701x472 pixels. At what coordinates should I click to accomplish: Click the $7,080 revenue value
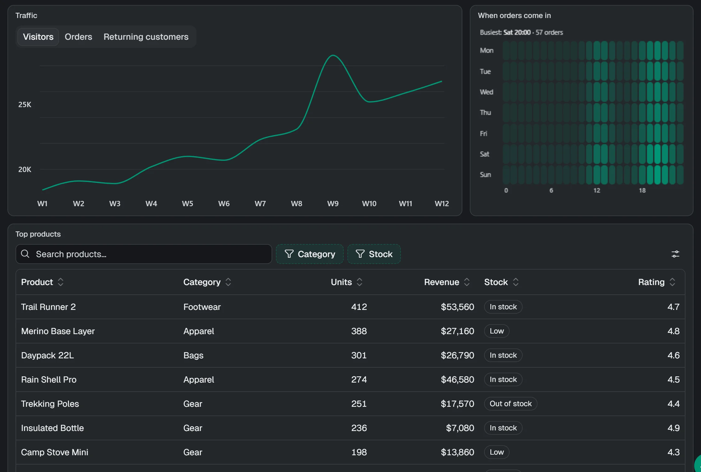[x=460, y=428]
